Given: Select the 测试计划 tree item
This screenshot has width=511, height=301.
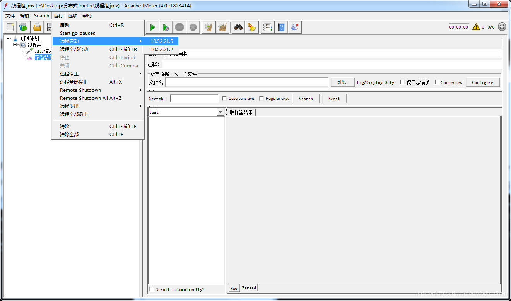Looking at the screenshot, I should [x=29, y=39].
